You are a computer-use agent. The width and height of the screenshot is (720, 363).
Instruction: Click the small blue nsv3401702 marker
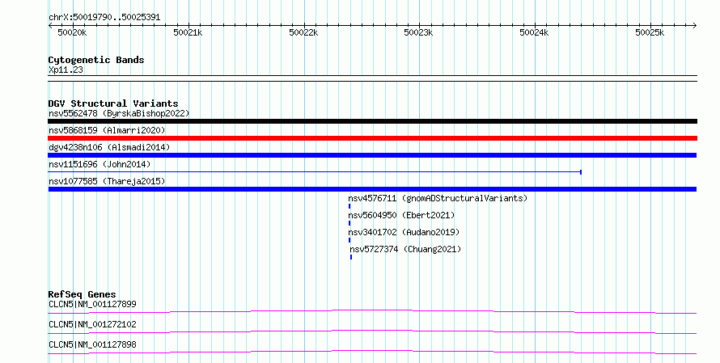click(349, 240)
